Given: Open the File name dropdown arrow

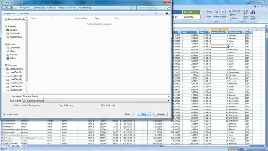Looking at the screenshot, I should pos(168,96).
